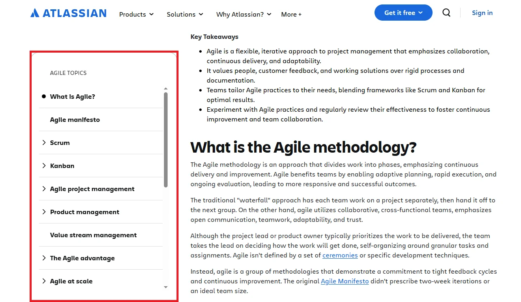Expand The Agile advantage chevron
The height and width of the screenshot is (302, 521).
coord(44,258)
